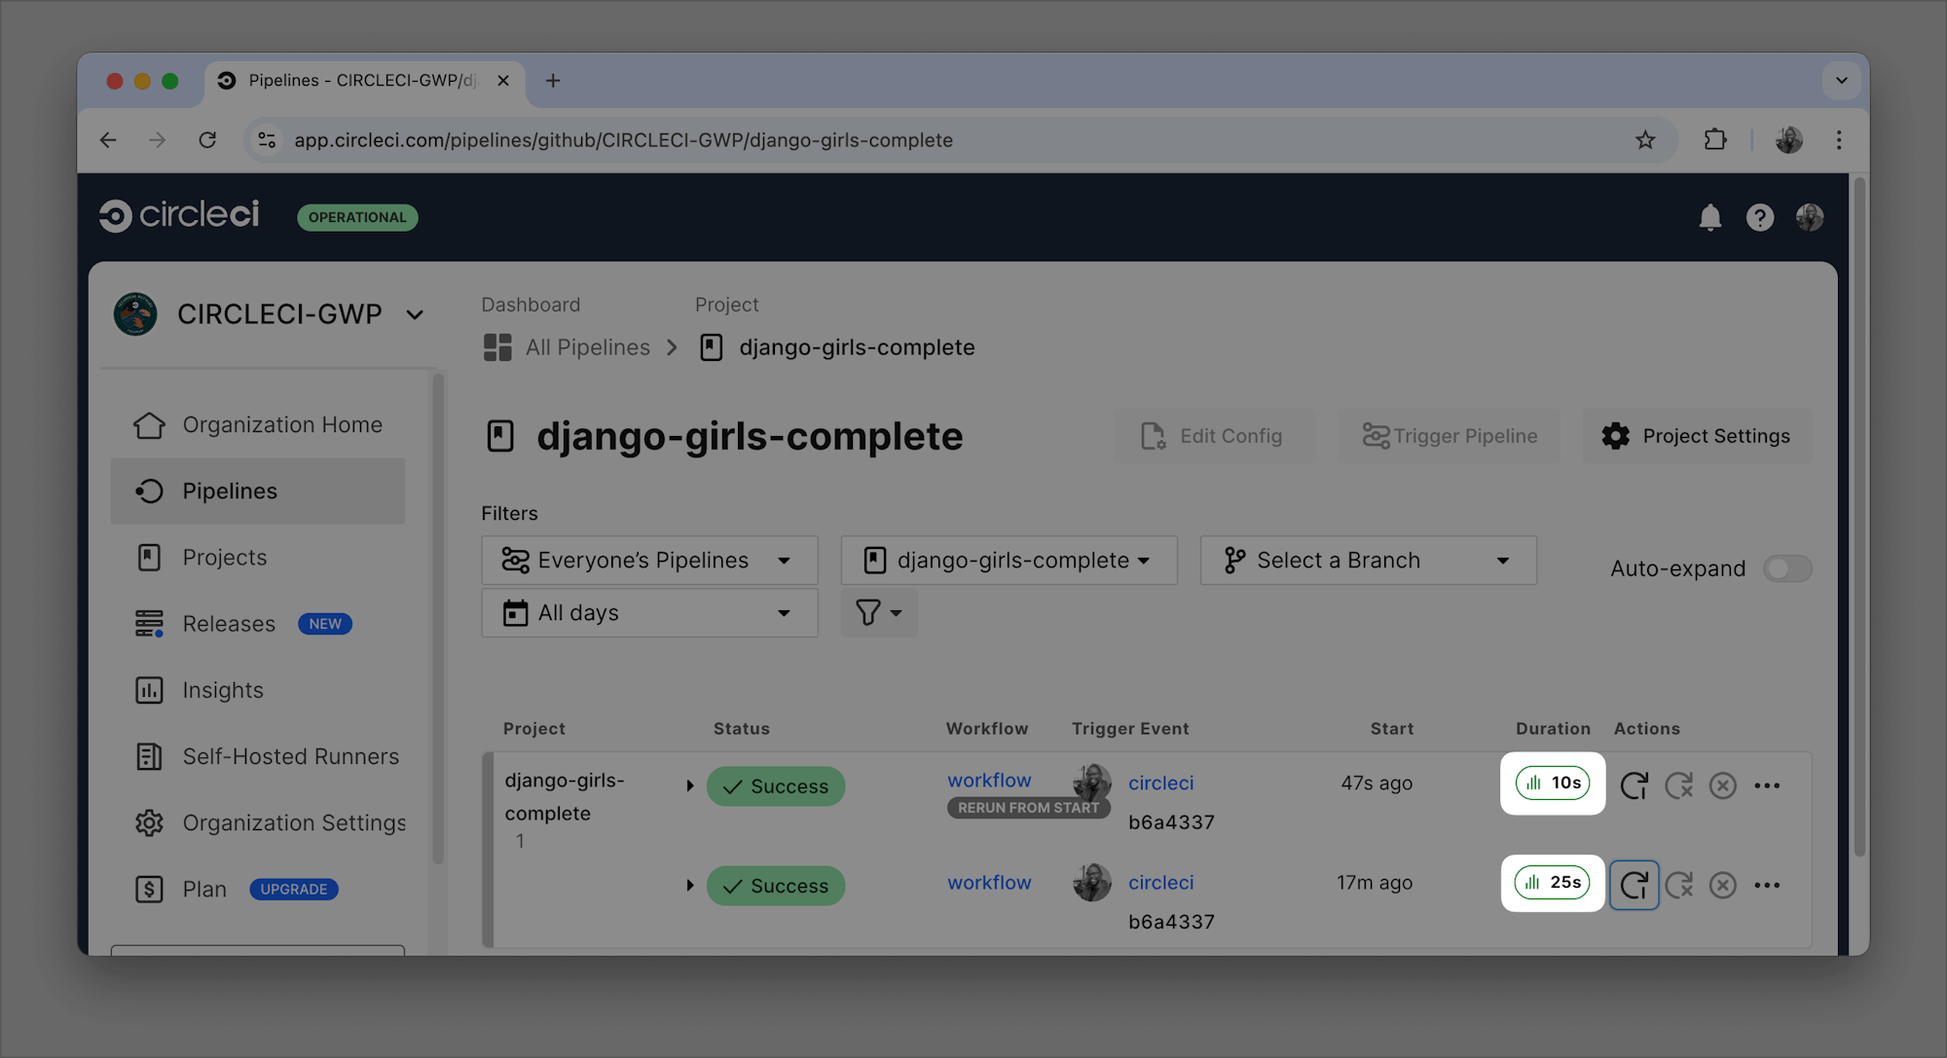Toggle the Auto-expand switch

[x=1787, y=568]
